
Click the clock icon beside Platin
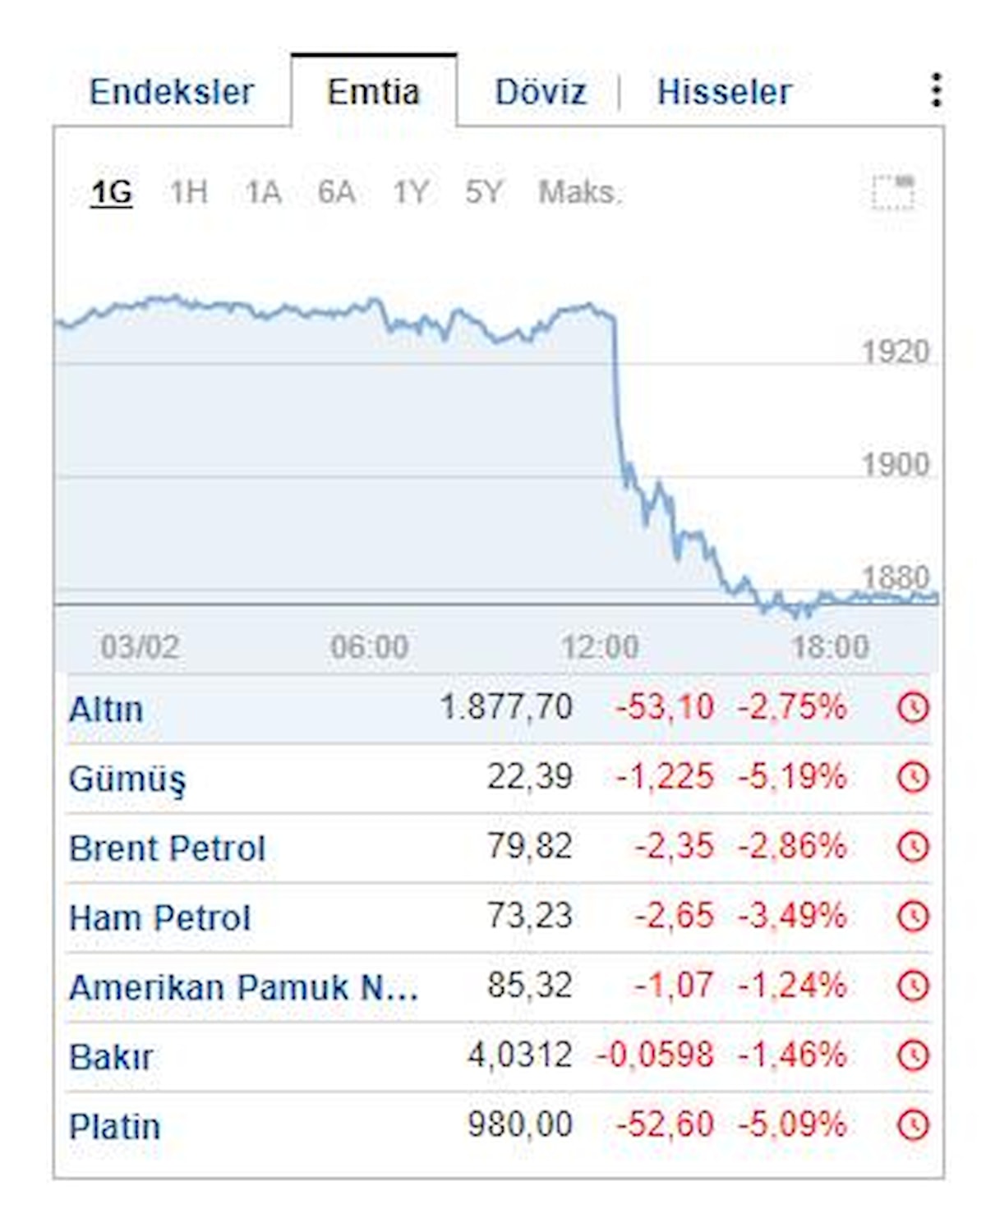[x=913, y=1125]
